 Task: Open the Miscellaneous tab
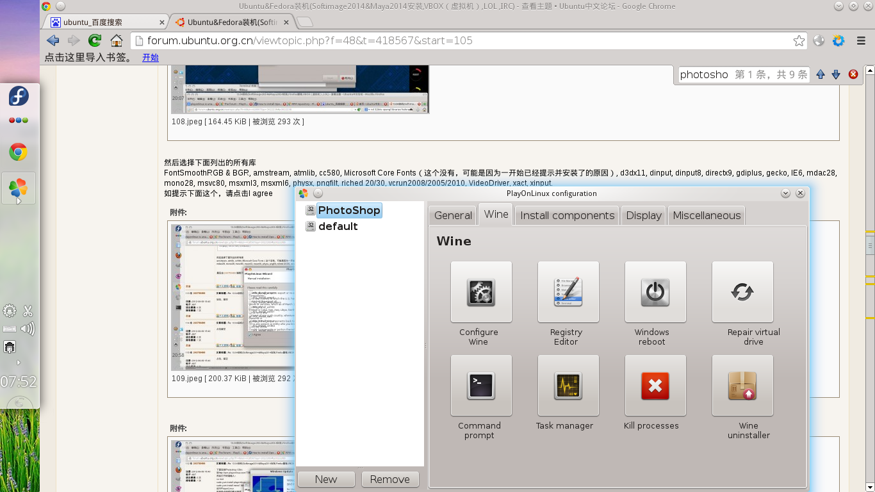point(707,215)
